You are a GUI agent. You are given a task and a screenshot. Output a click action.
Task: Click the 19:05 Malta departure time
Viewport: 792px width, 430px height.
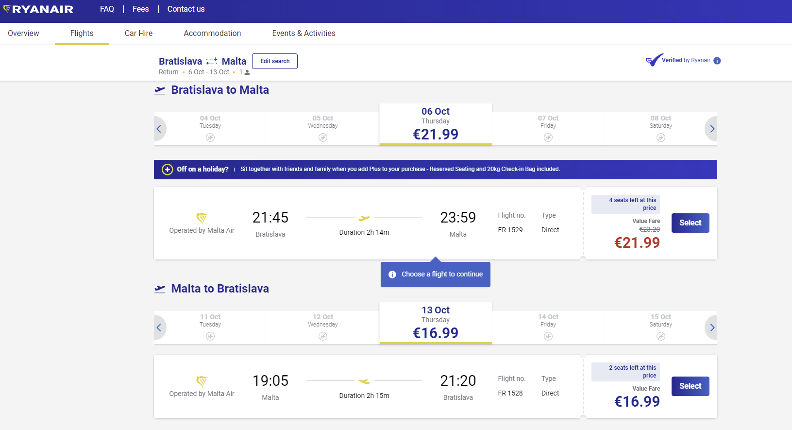[270, 380]
